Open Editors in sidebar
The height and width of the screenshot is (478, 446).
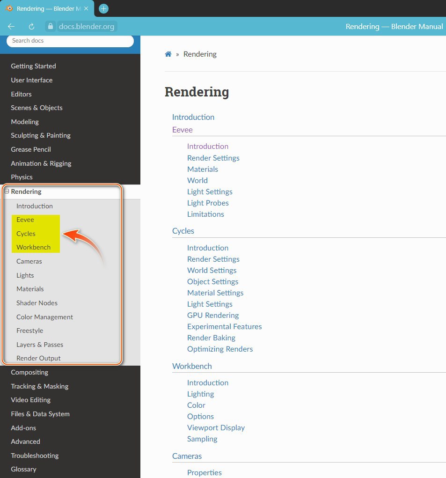pyautogui.click(x=22, y=94)
